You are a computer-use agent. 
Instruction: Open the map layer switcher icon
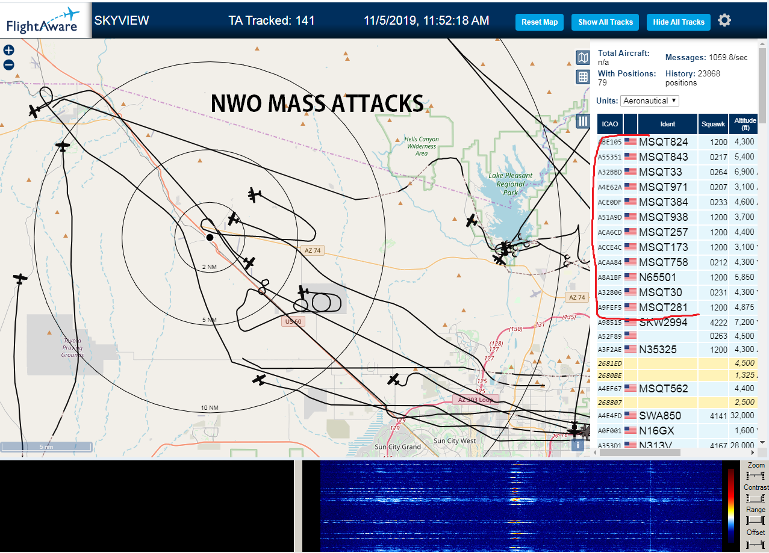(x=582, y=58)
